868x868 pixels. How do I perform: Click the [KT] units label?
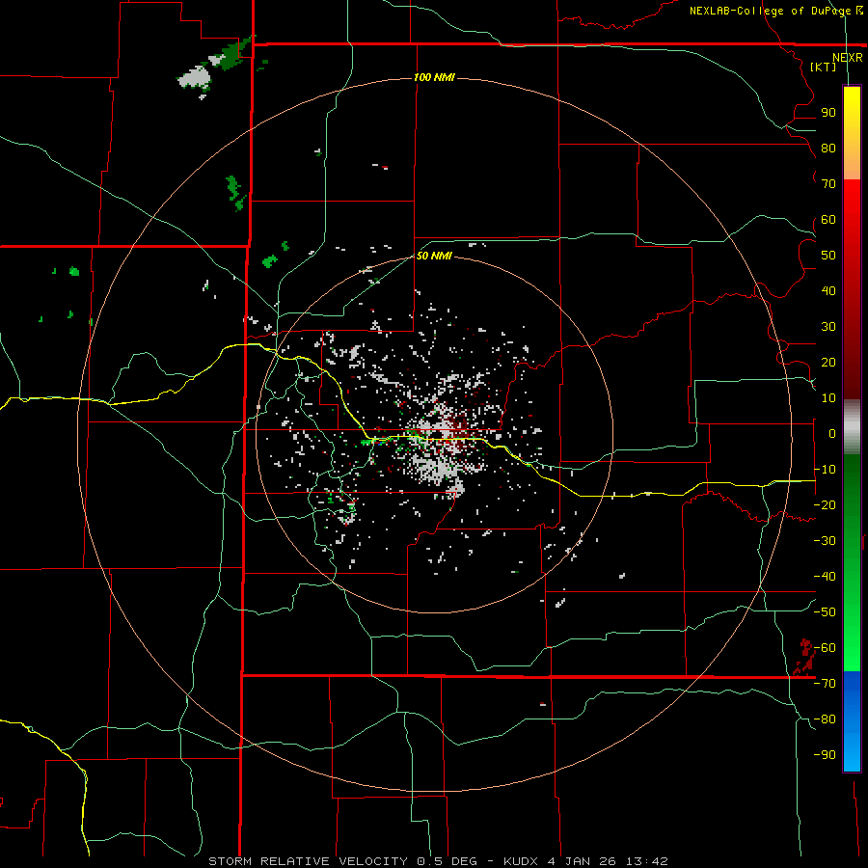click(x=823, y=67)
